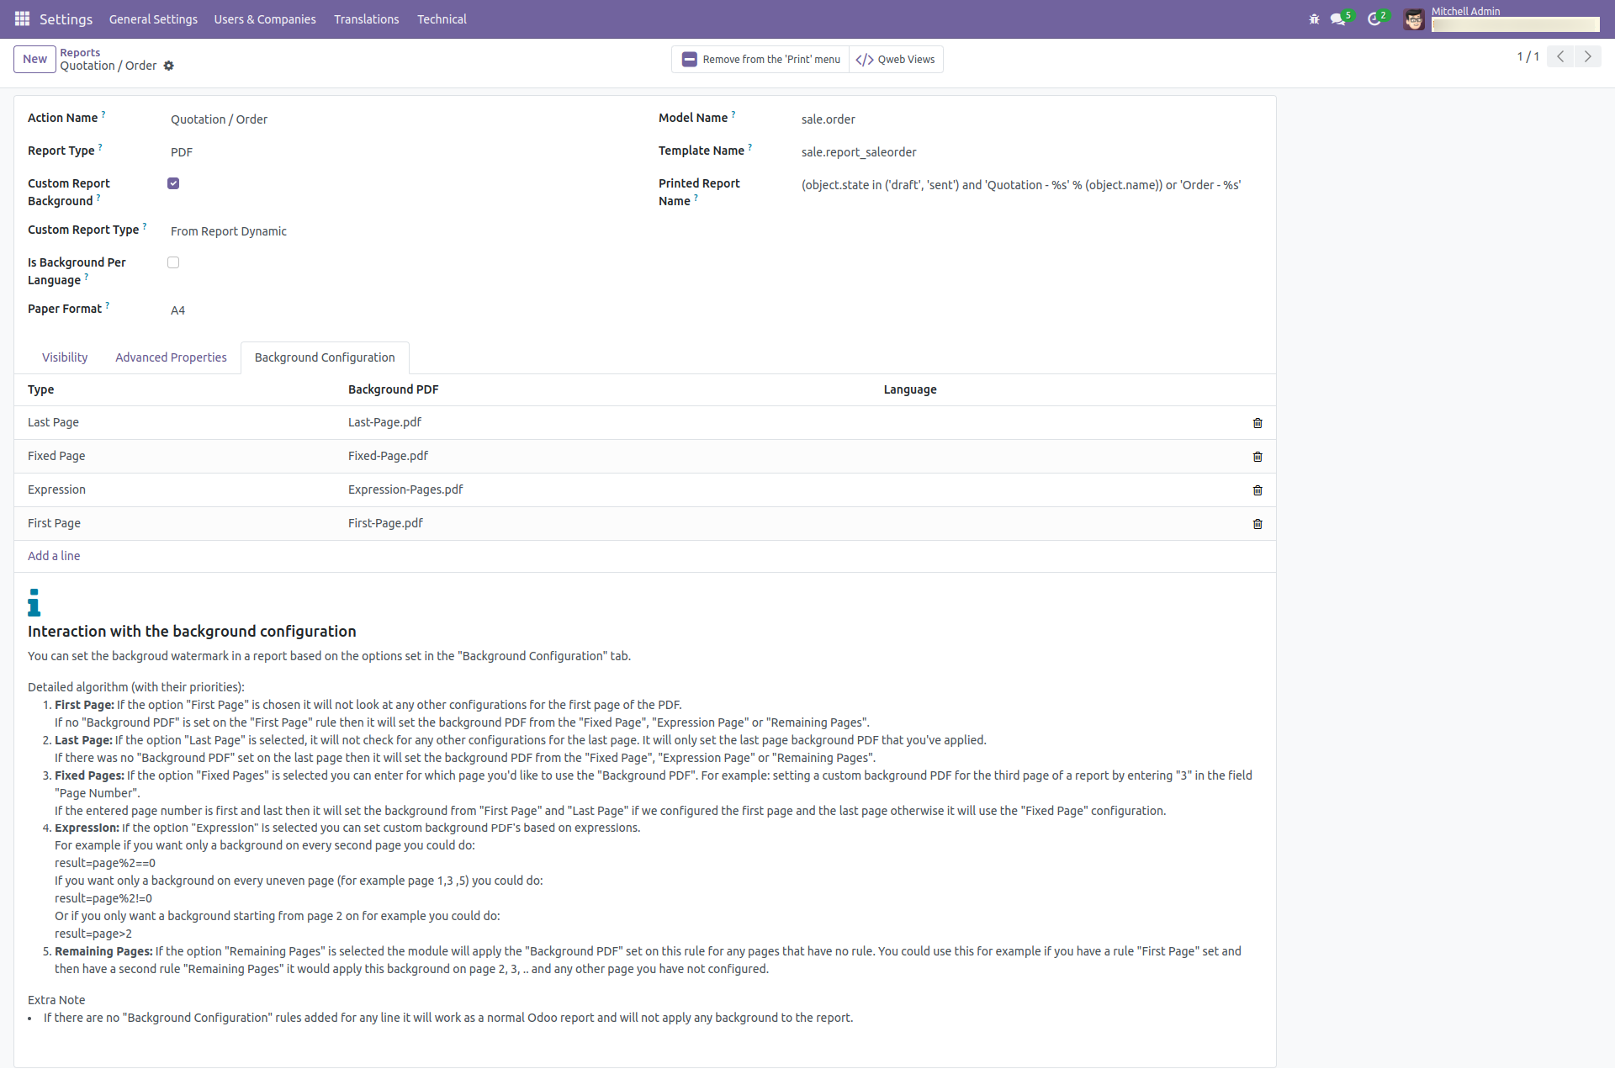Uncheck Custom Report Background checkbox

[x=173, y=183]
